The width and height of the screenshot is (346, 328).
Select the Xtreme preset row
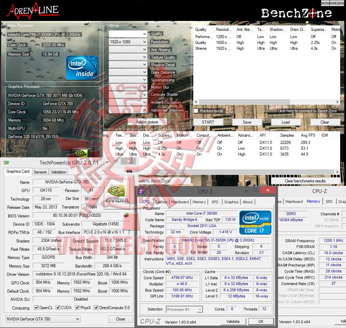click(x=267, y=48)
